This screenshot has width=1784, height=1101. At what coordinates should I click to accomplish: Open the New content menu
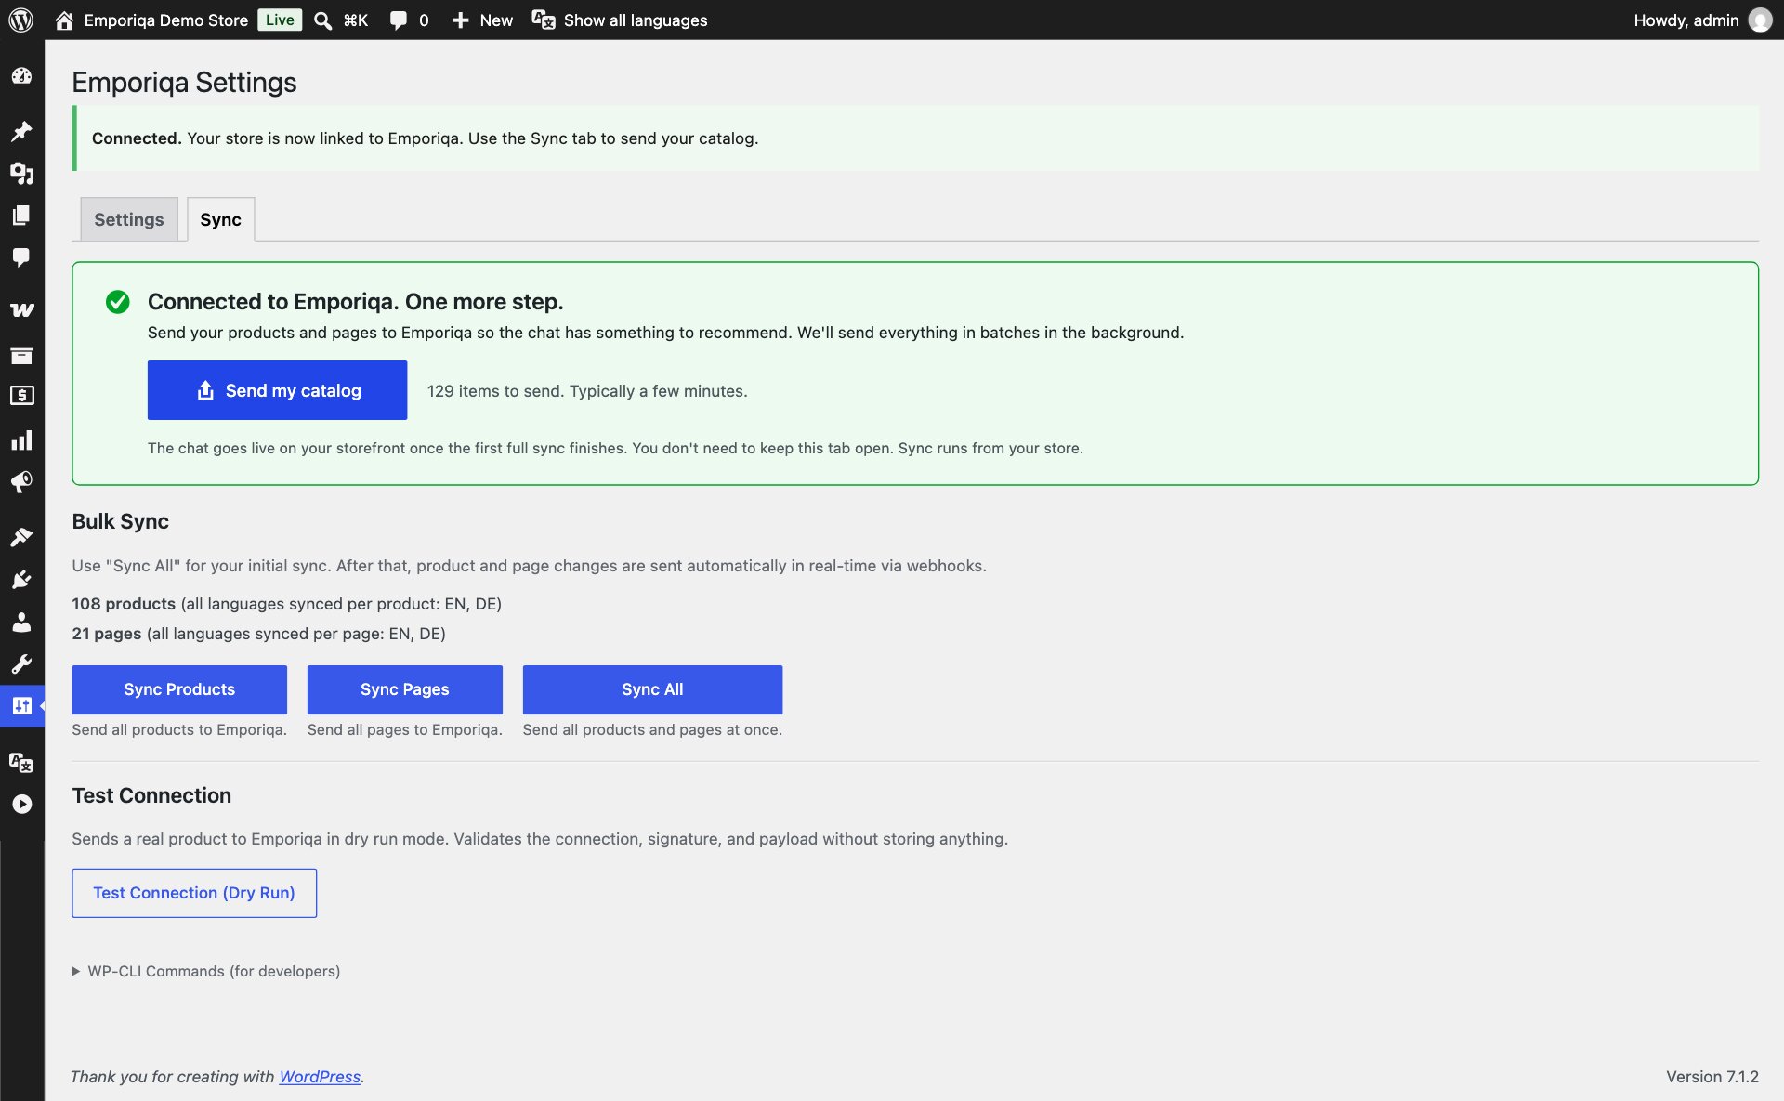click(496, 20)
